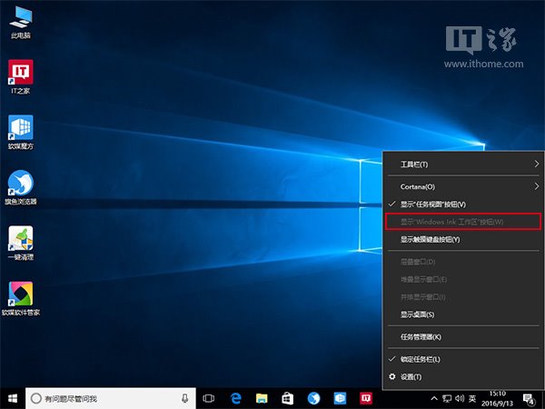Screen dimensions: 545x409
Task: Open 软媒魔方 from the taskbar
Action: 340,399
